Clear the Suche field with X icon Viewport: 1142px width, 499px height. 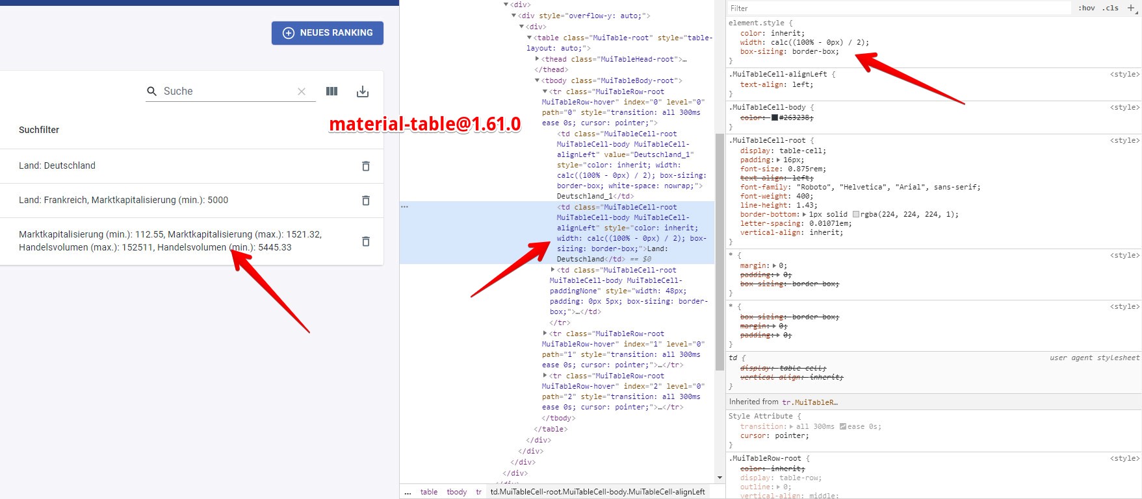point(302,91)
